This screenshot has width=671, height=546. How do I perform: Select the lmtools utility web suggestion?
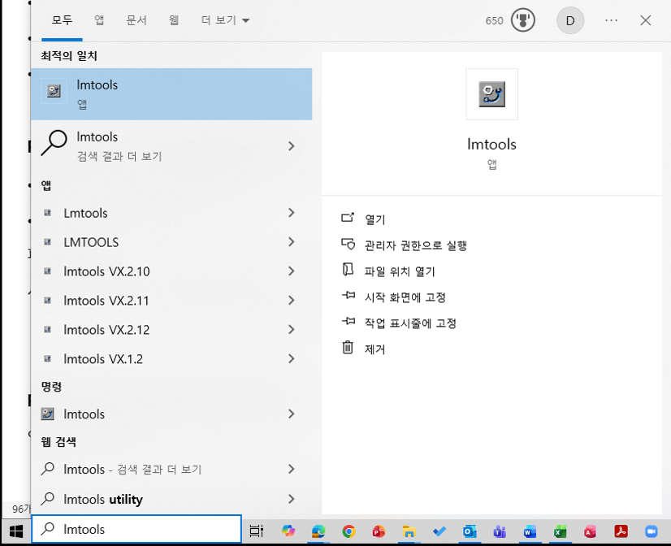(171, 499)
